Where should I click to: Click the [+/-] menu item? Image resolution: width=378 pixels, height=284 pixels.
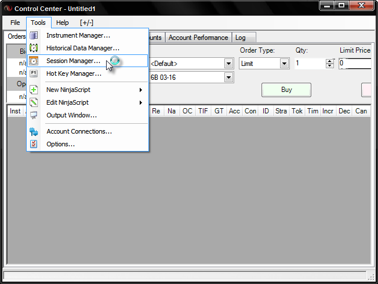pos(86,23)
